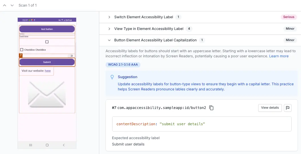Open the Learn more link

pyautogui.click(x=279, y=56)
